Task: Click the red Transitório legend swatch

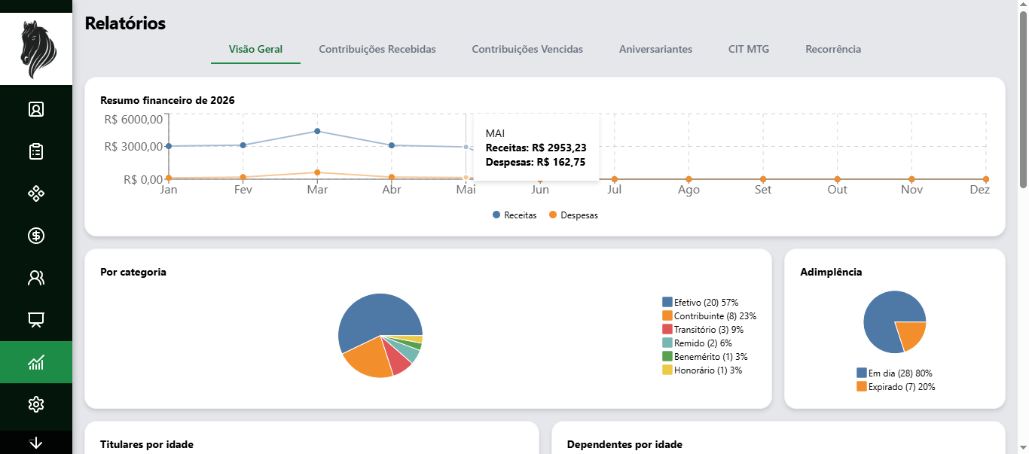Action: pyautogui.click(x=667, y=329)
